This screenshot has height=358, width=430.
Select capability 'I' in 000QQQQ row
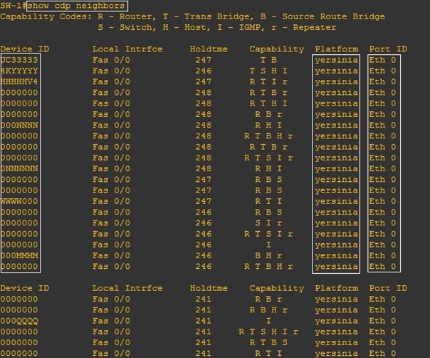[268, 321]
